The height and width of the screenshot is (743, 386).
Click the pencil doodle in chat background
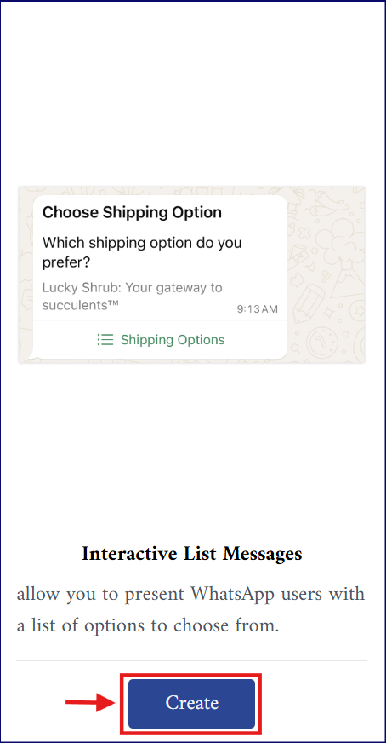(308, 305)
